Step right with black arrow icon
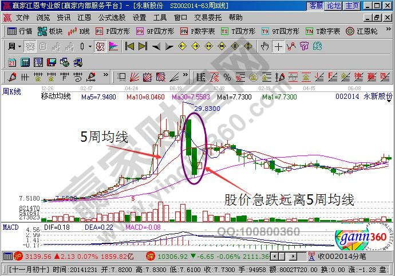The width and height of the screenshot is (395, 276). (169, 47)
